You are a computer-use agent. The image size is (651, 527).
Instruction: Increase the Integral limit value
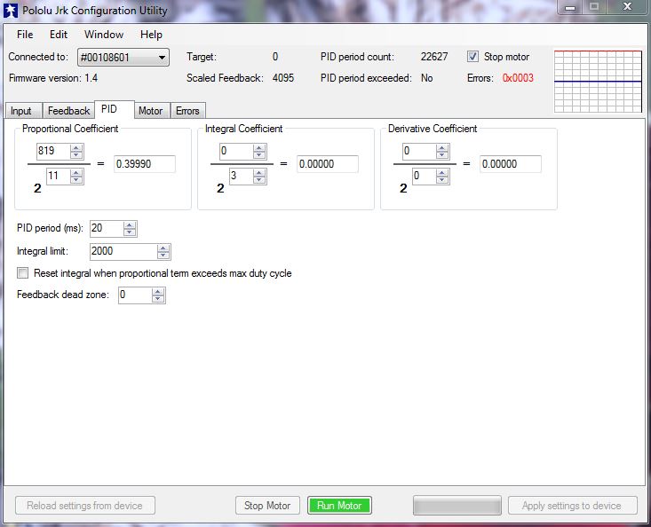163,248
